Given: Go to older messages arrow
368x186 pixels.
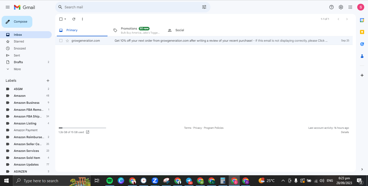Looking at the screenshot, I should [347, 19].
